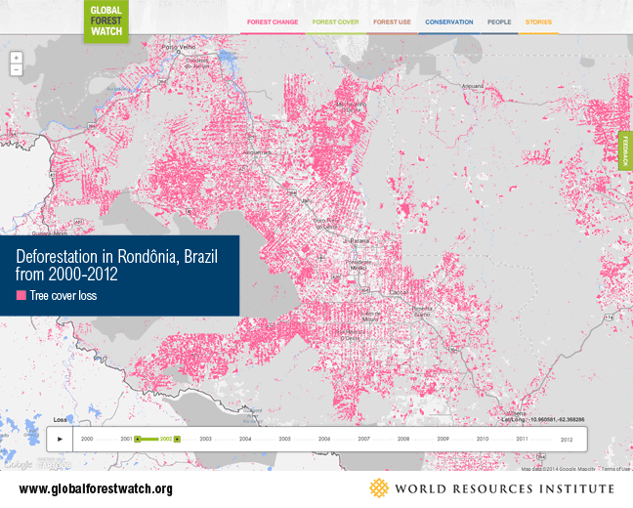Click the www.globalforestwatch.org link
This screenshot has width=633, height=508.
pos(96,489)
